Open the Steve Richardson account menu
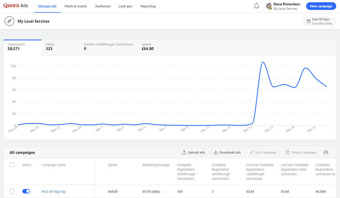The image size is (340, 198). pyautogui.click(x=286, y=6)
